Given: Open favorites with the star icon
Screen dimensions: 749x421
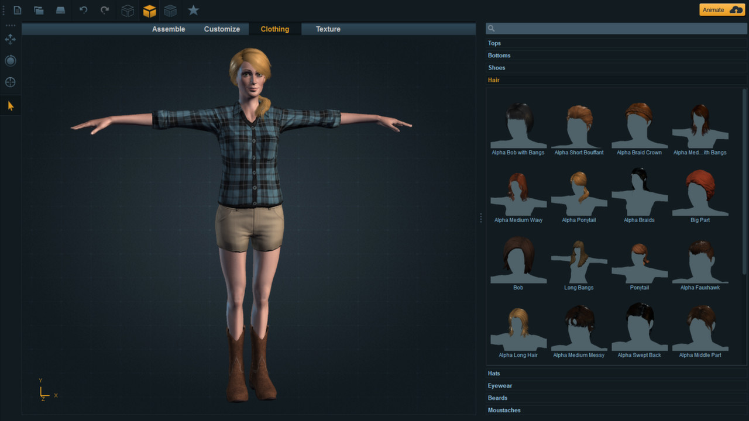Looking at the screenshot, I should 193,11.
